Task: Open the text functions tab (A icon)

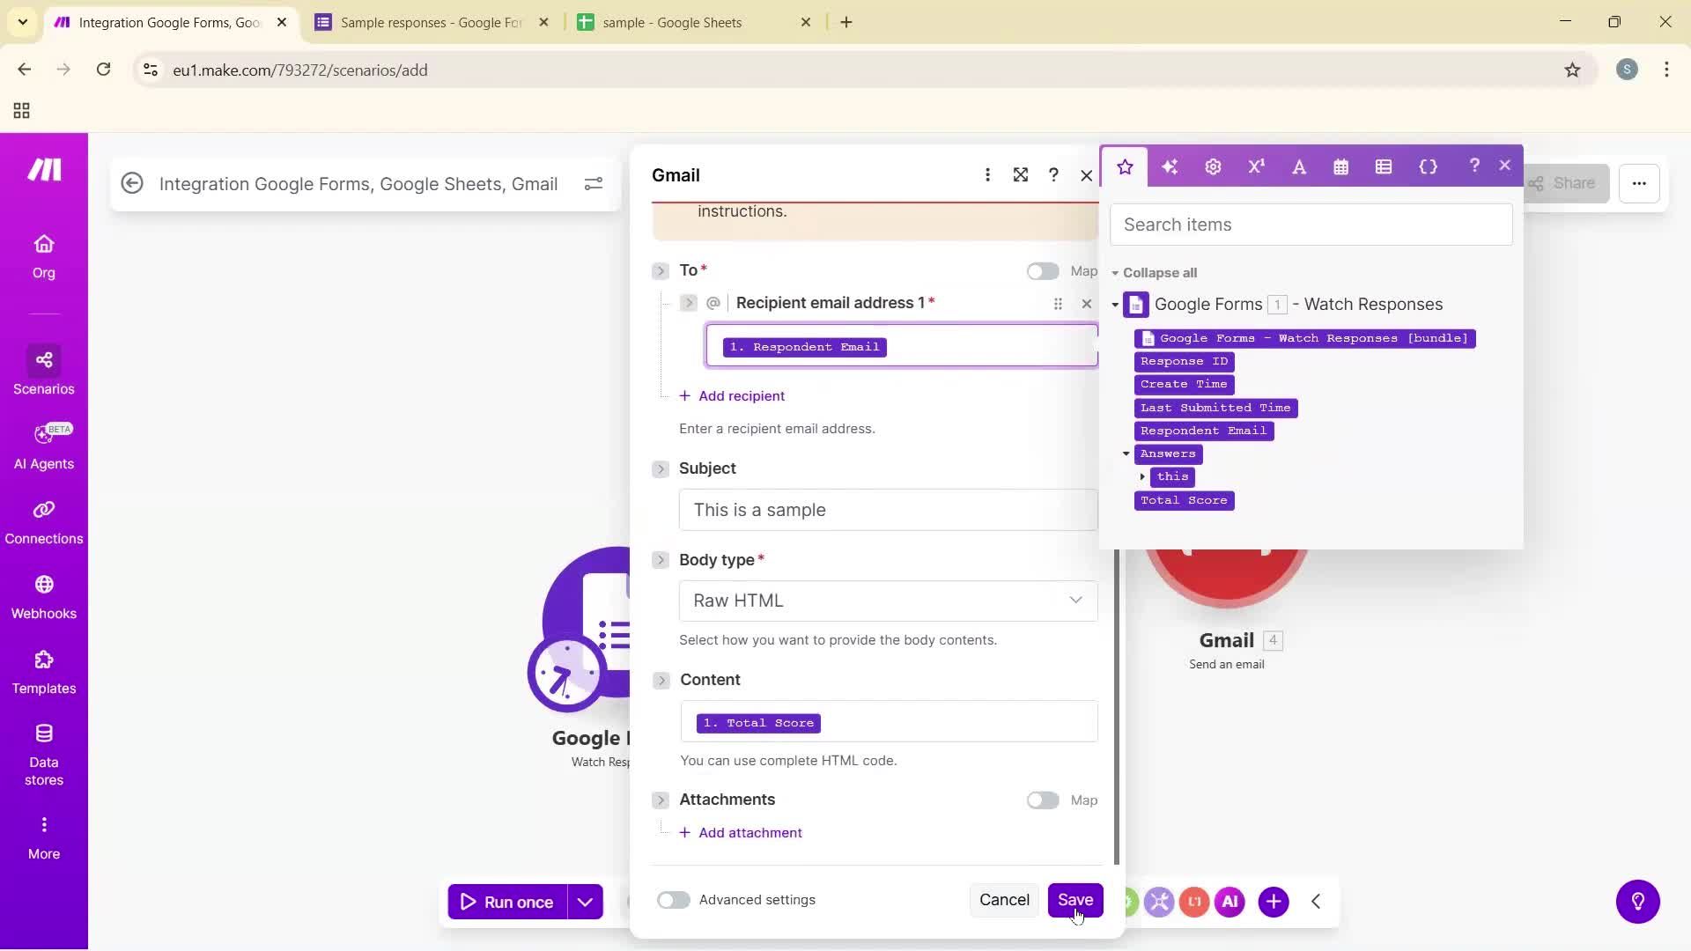Action: tap(1299, 166)
